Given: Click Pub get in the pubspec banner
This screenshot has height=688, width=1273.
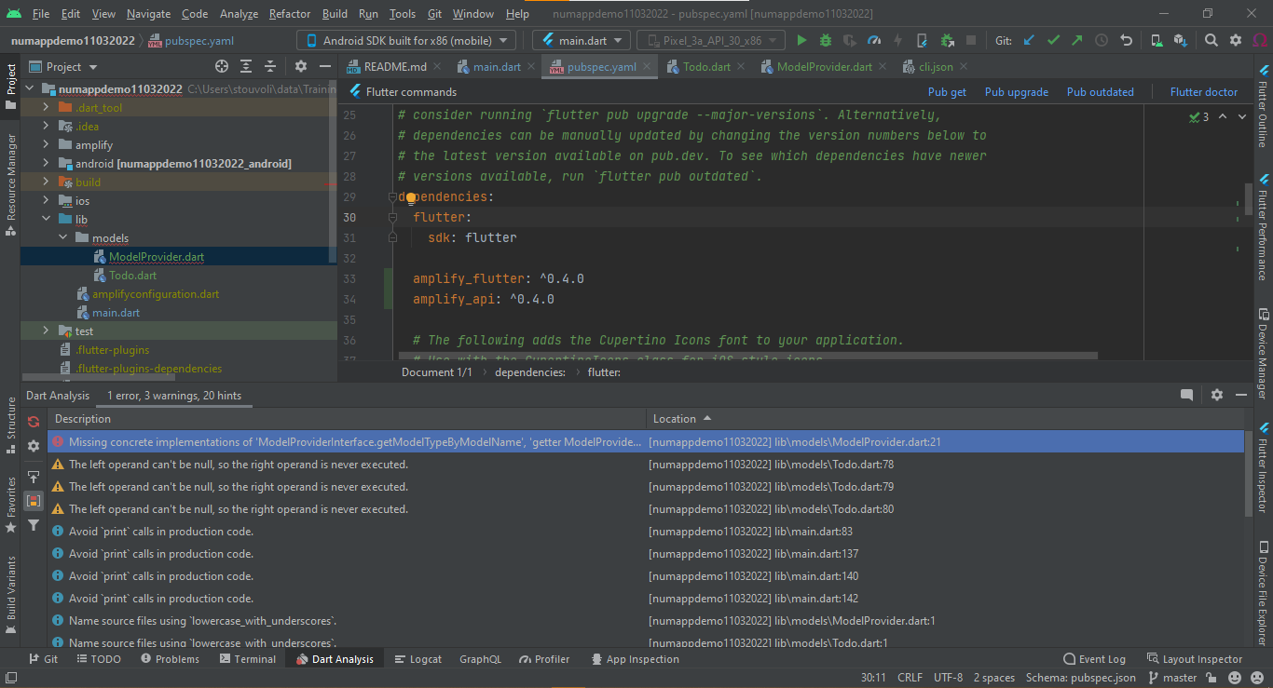Looking at the screenshot, I should point(947,91).
